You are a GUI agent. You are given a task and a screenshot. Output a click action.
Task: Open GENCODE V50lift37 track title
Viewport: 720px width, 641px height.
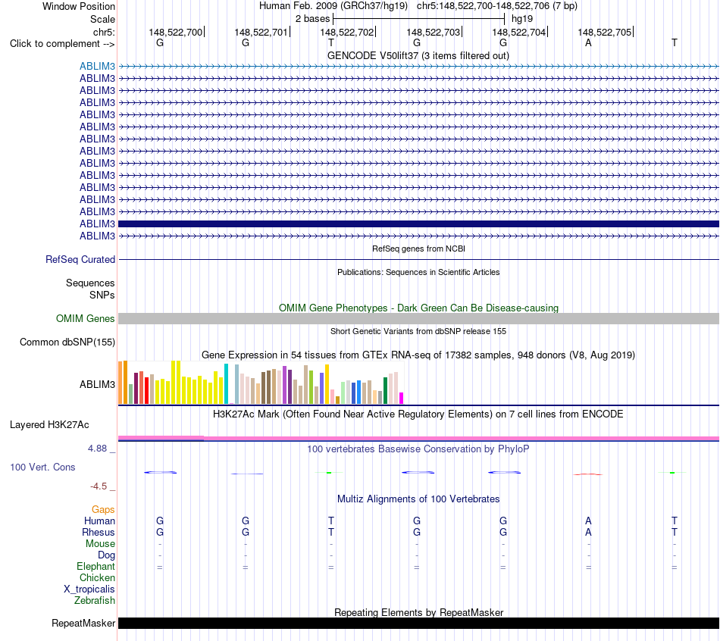pos(418,55)
